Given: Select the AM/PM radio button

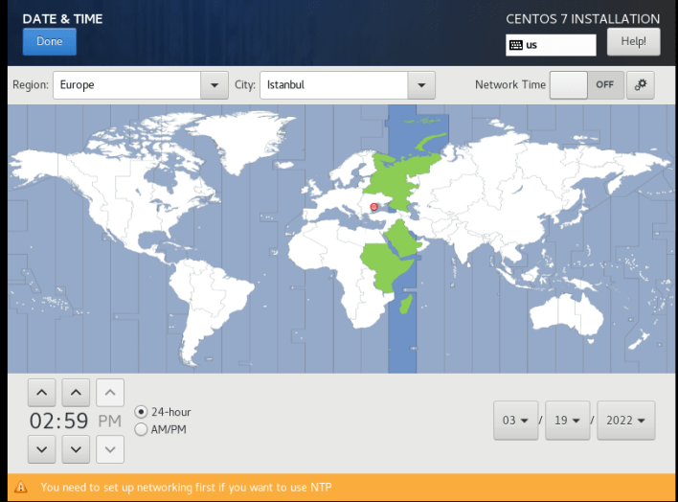Looking at the screenshot, I should pyautogui.click(x=141, y=429).
